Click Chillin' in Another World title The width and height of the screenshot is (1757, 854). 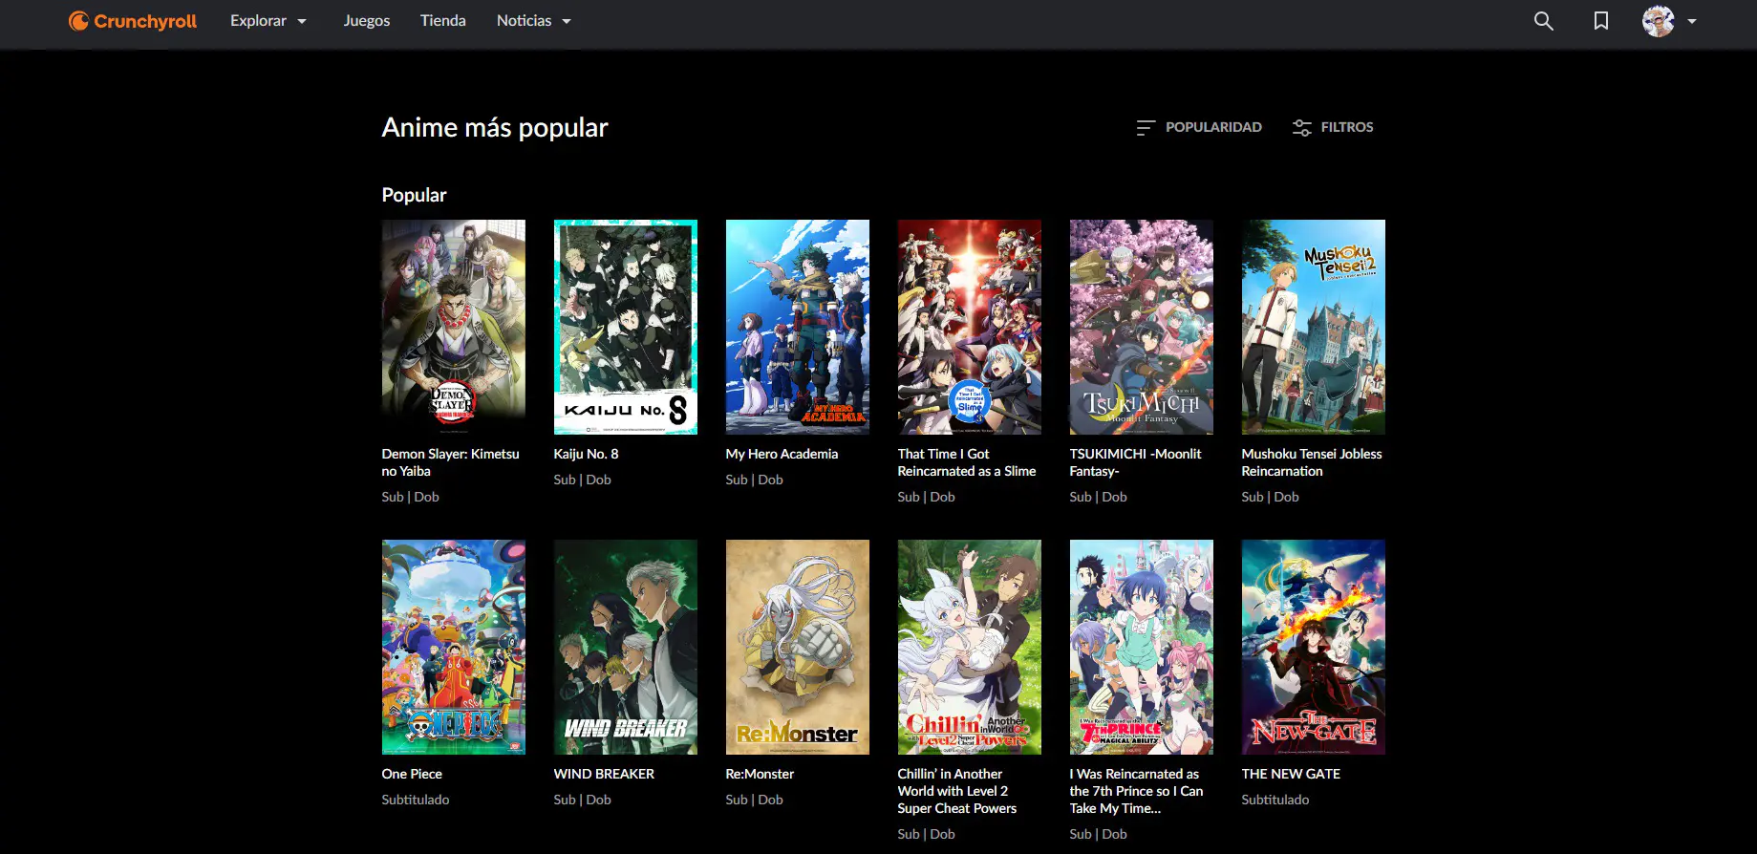coord(957,791)
